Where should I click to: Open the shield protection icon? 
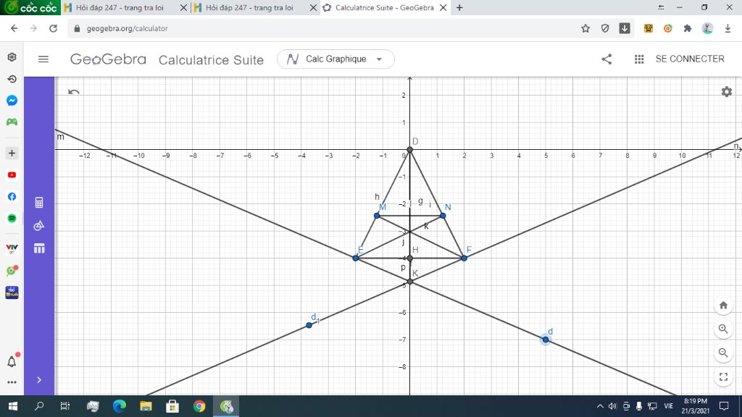(605, 28)
